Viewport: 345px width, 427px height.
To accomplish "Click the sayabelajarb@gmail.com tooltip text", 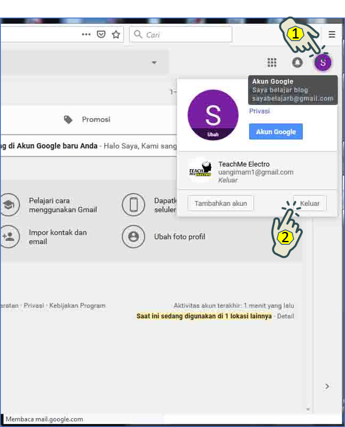I will pos(292,98).
